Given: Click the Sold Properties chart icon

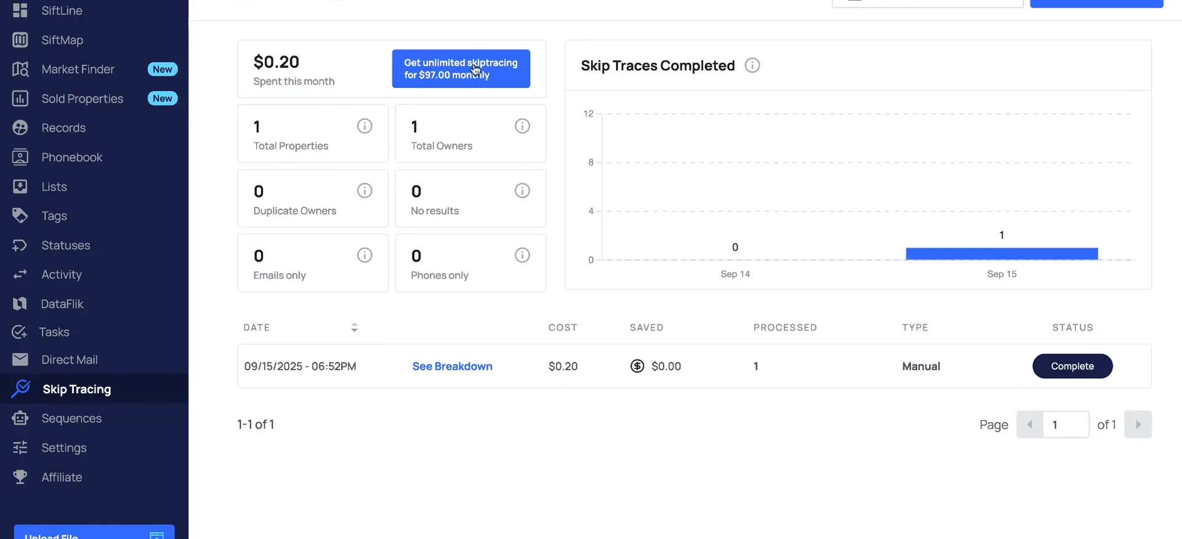Looking at the screenshot, I should coord(20,98).
